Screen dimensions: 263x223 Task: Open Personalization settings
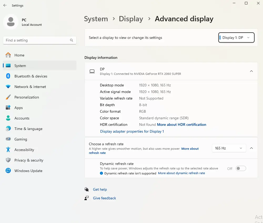(40, 97)
